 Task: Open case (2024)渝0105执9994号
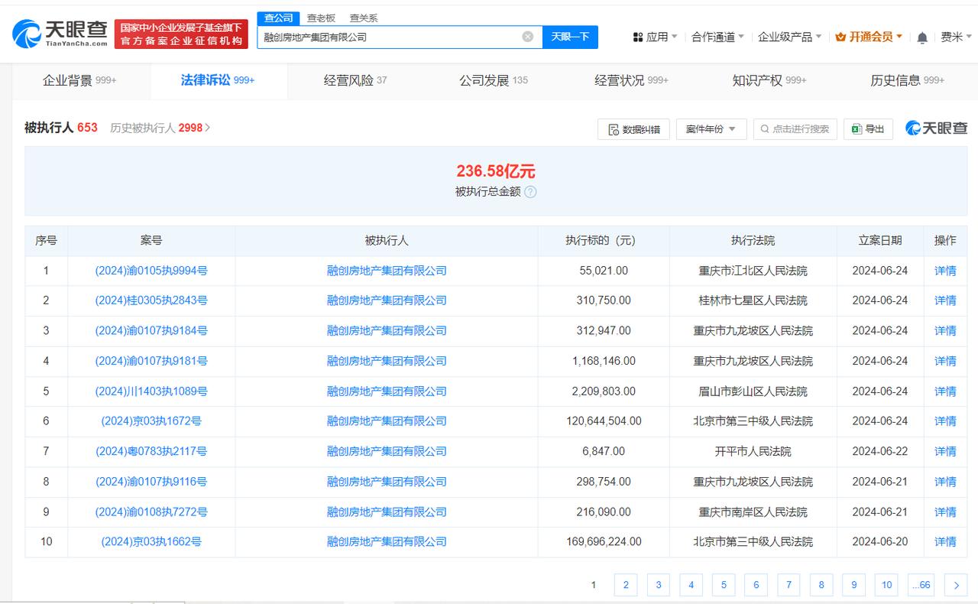click(151, 271)
